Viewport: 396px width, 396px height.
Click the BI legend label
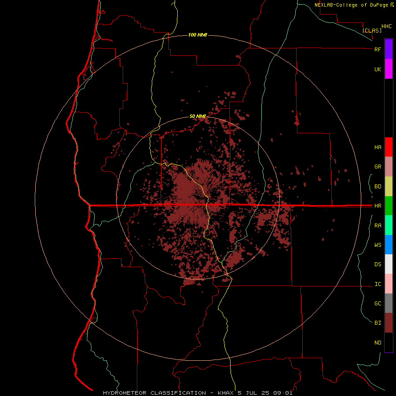(x=378, y=323)
